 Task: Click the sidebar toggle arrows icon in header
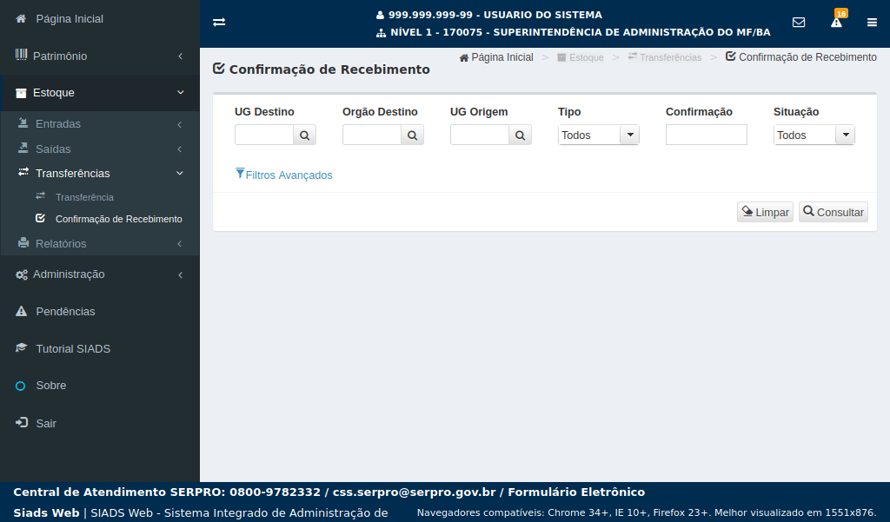(219, 22)
